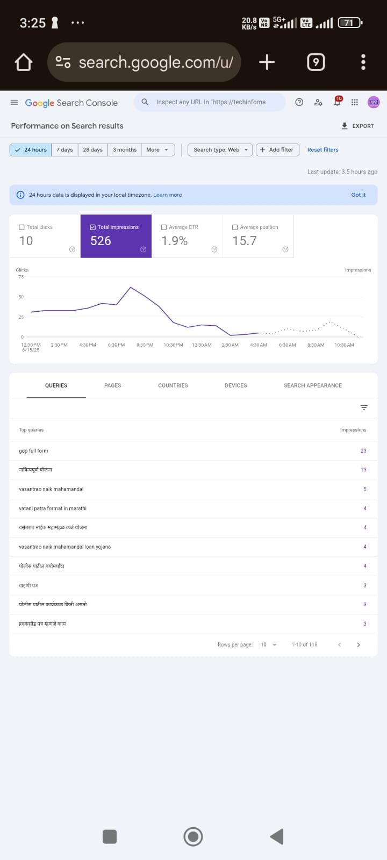Open help icon on Total clicks card
The image size is (387, 860).
click(x=72, y=249)
